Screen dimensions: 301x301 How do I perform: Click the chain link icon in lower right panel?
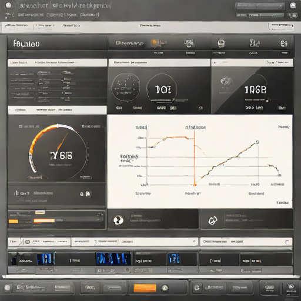tap(213, 220)
